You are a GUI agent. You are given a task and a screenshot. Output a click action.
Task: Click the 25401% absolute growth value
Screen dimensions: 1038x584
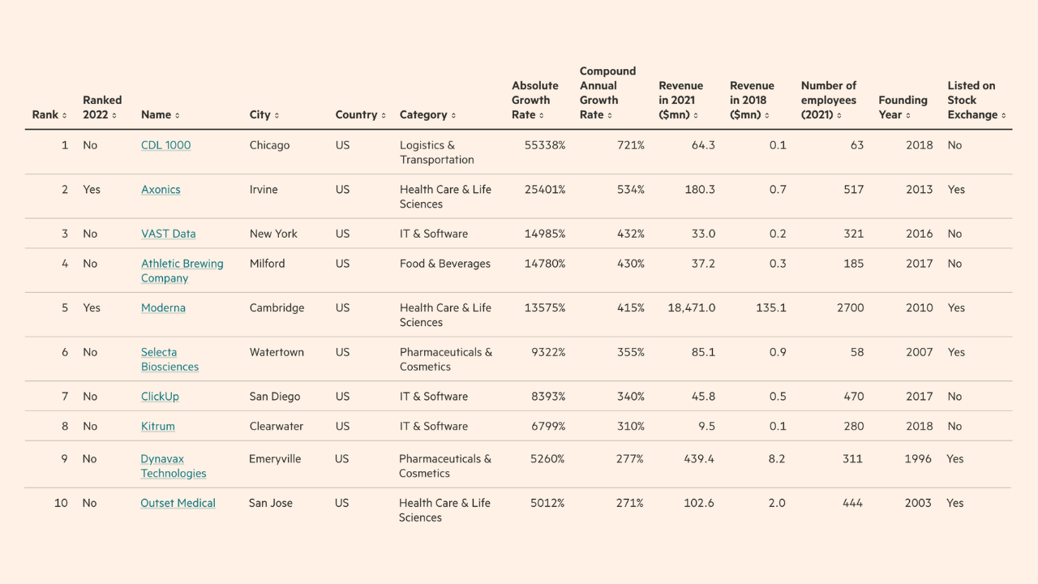click(x=545, y=190)
